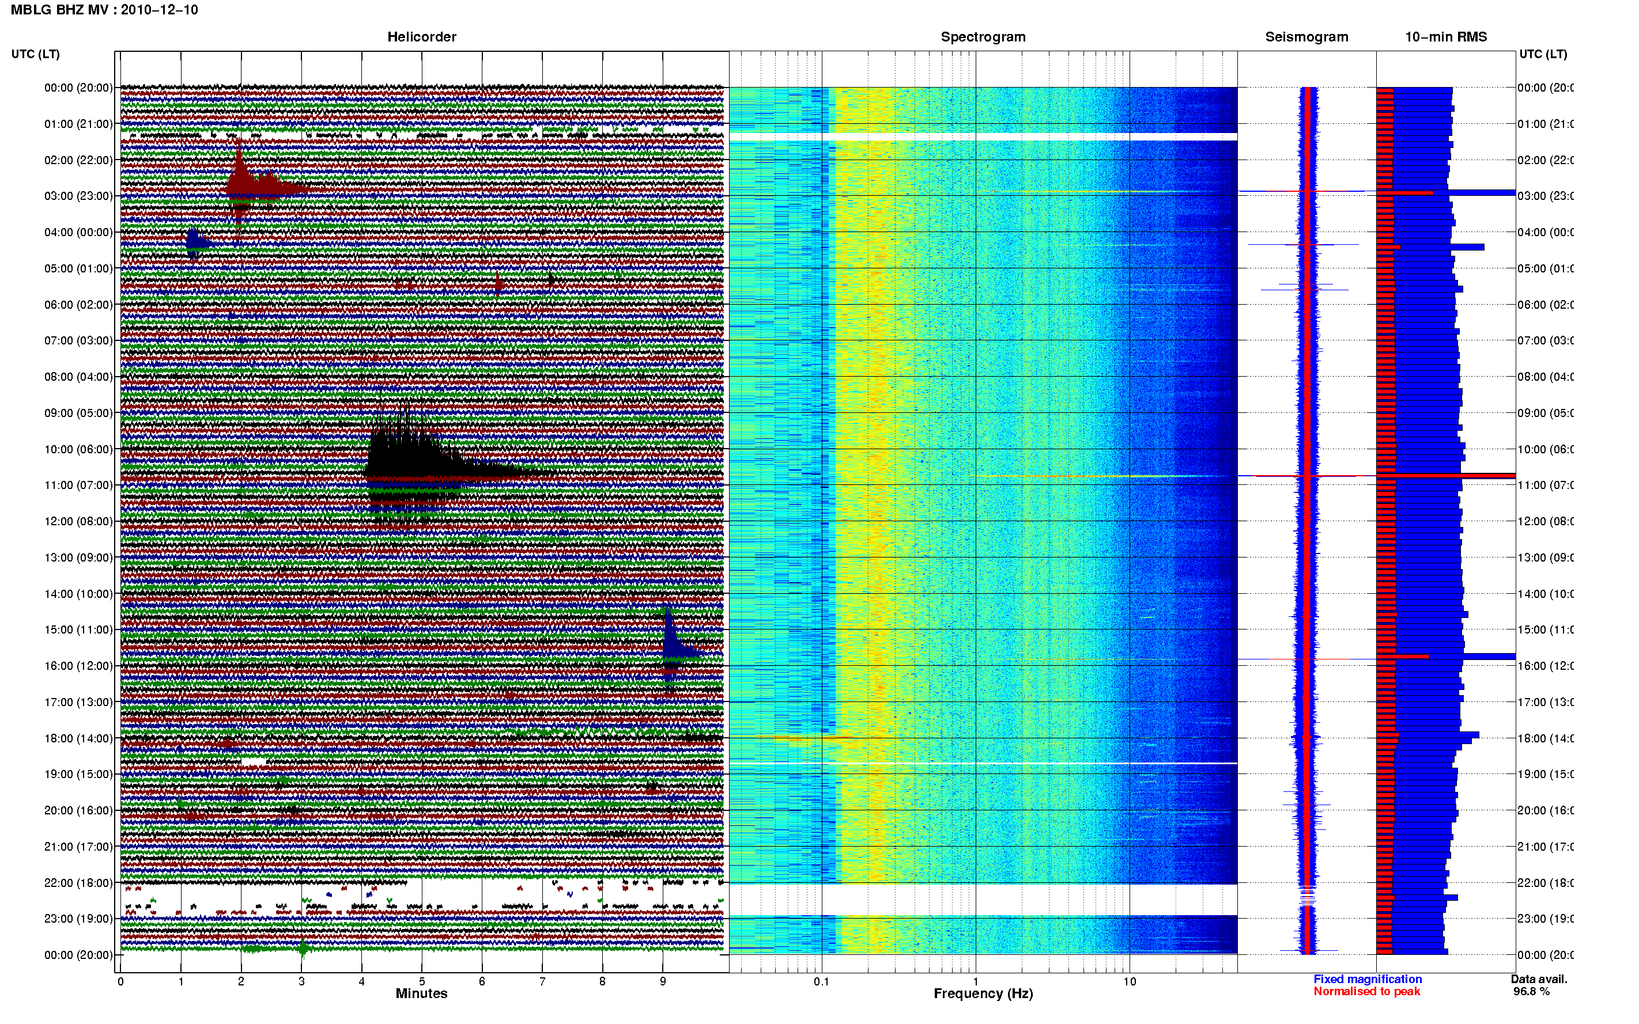Click the right-axis time label '18:00 (14:0'
1639x1024 pixels.
click(1546, 738)
